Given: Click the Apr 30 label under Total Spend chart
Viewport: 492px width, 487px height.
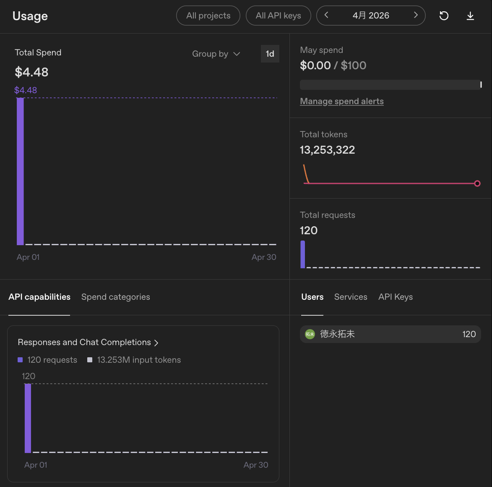Looking at the screenshot, I should [x=263, y=257].
